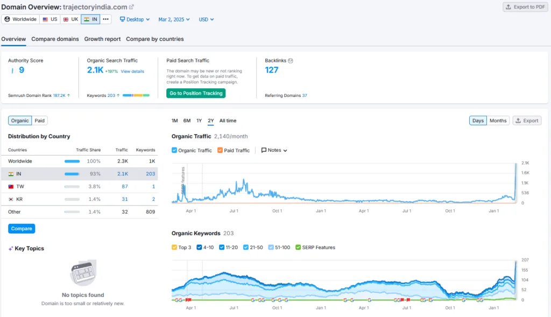The height and width of the screenshot is (317, 551).
Task: Click Korea flag in country table
Action: pos(11,199)
